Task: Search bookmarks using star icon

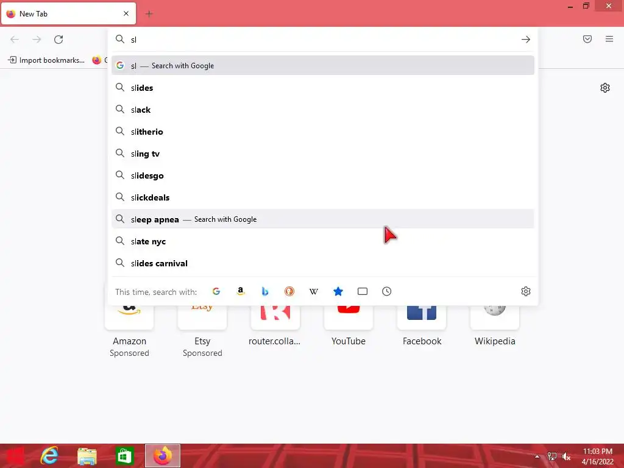Action: pyautogui.click(x=338, y=291)
